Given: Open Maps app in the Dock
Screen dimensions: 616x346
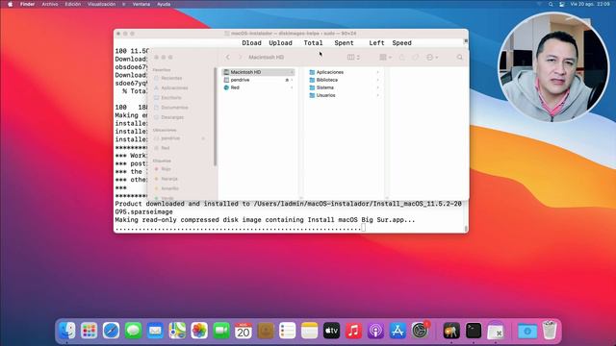Looking at the screenshot, I should coord(177,331).
